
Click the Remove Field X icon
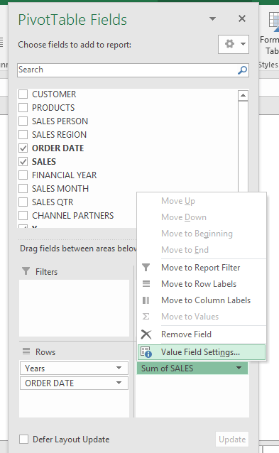tap(146, 334)
